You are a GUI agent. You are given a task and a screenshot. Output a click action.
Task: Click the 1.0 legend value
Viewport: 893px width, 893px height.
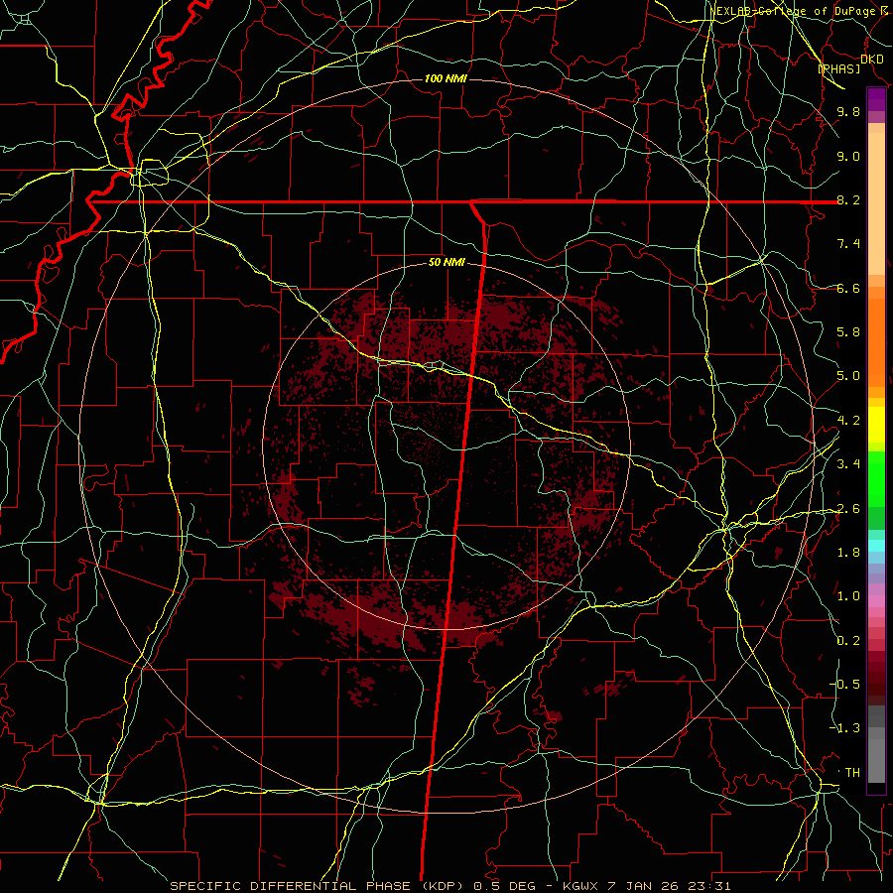pyautogui.click(x=848, y=596)
